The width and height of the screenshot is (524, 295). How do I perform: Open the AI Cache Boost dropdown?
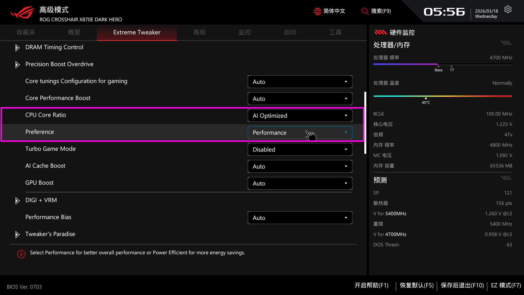300,166
